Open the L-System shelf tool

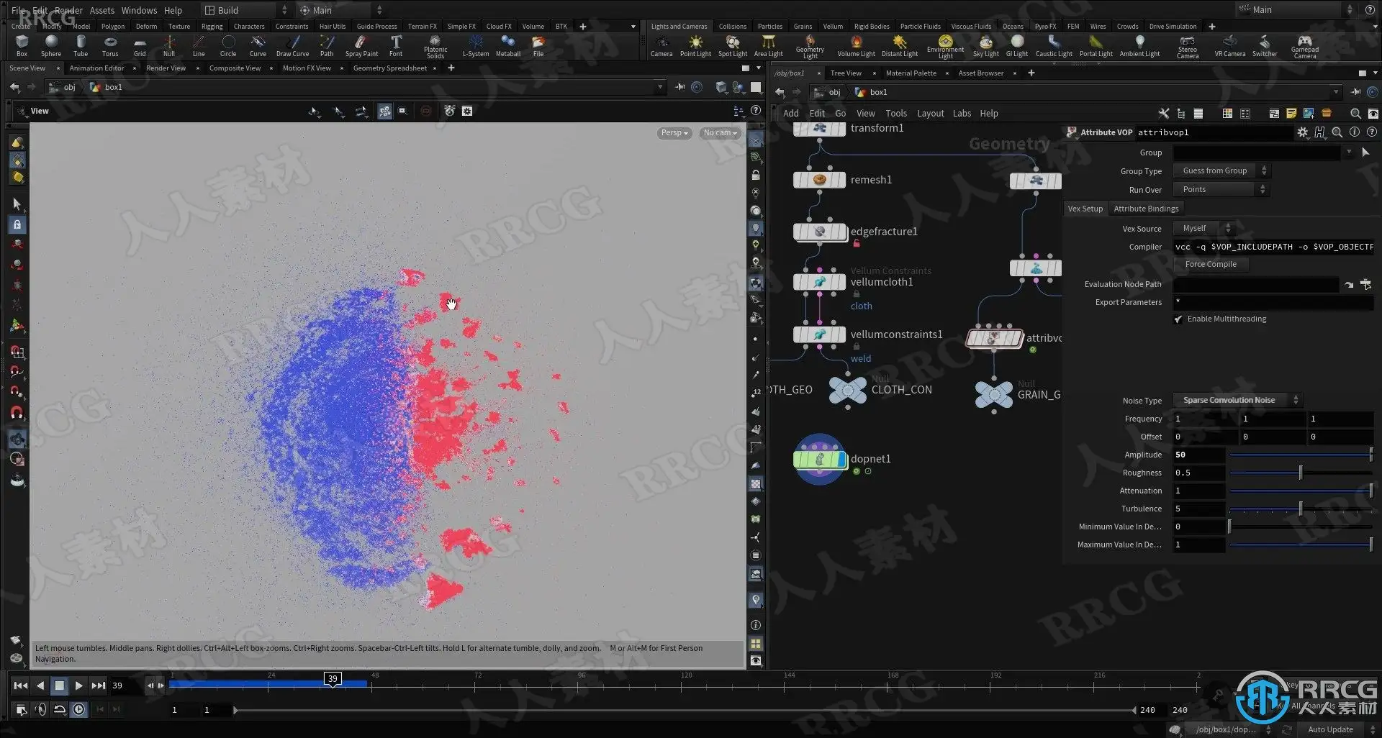click(x=475, y=46)
